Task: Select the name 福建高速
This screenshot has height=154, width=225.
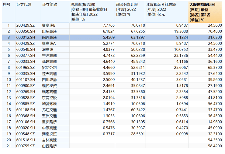Action: point(50,62)
